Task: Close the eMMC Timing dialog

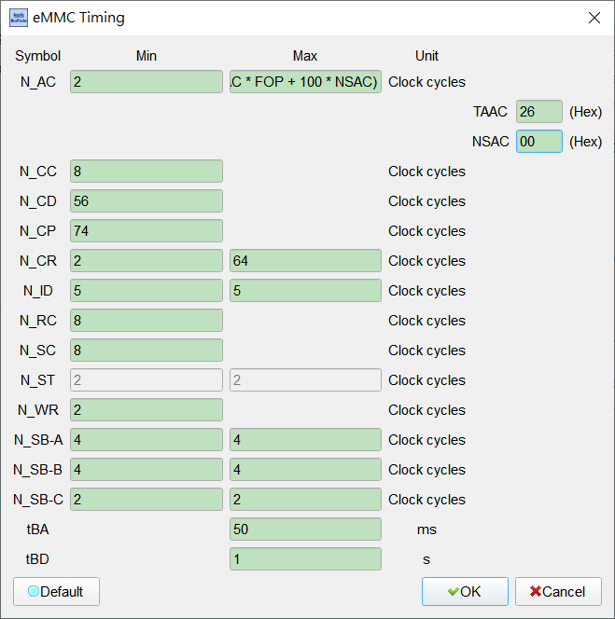Action: pyautogui.click(x=594, y=18)
